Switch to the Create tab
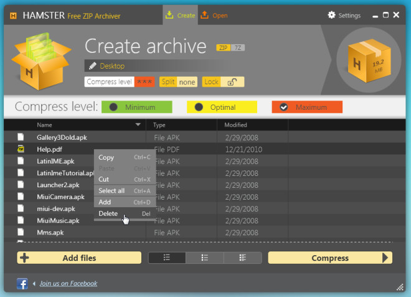Screen dimensions: 411x297 click(x=181, y=15)
